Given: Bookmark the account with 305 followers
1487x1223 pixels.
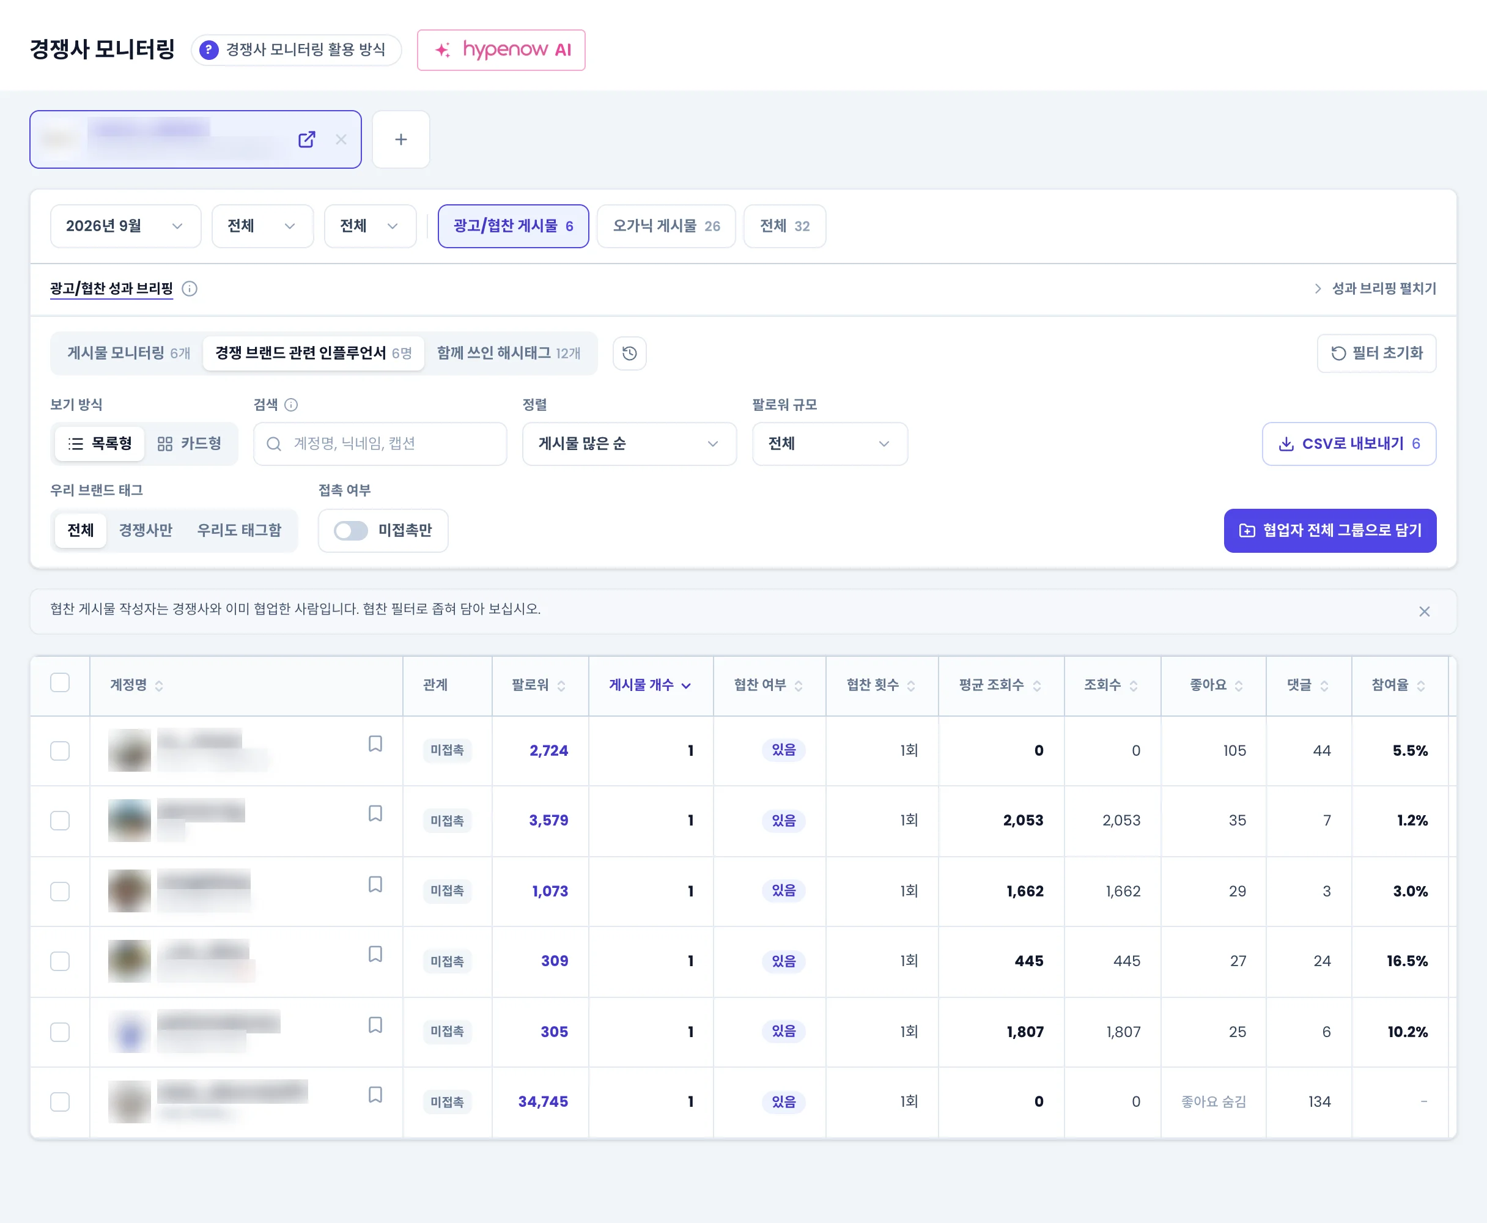Looking at the screenshot, I should (x=375, y=1024).
